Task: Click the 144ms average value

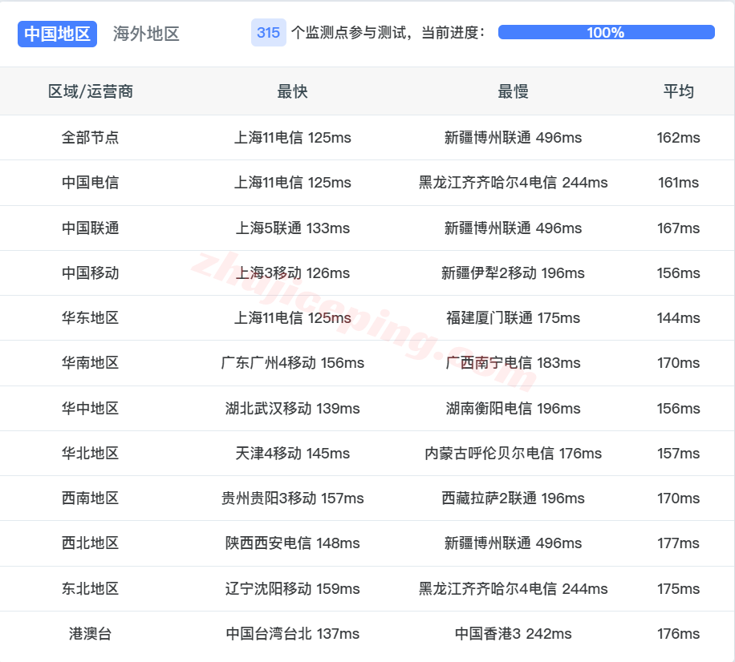Action: click(x=678, y=318)
